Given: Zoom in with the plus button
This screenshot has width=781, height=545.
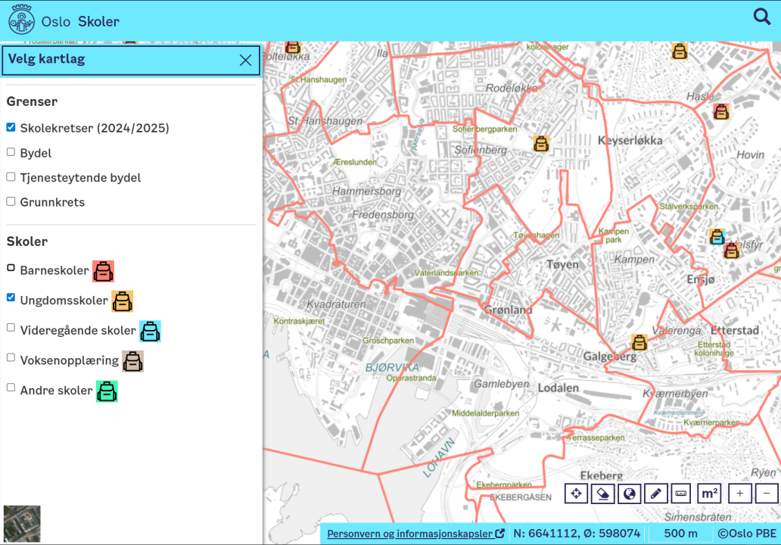Looking at the screenshot, I should (739, 494).
